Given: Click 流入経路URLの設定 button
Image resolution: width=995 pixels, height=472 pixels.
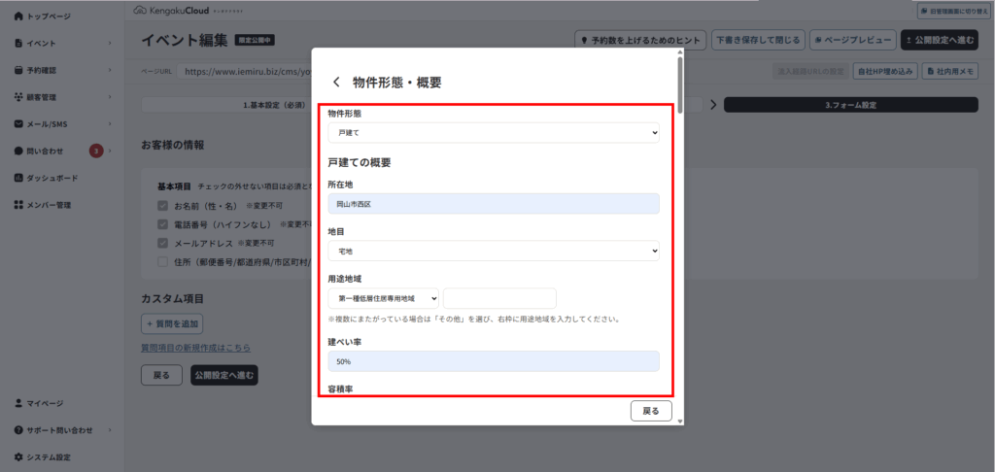Looking at the screenshot, I should tap(811, 72).
